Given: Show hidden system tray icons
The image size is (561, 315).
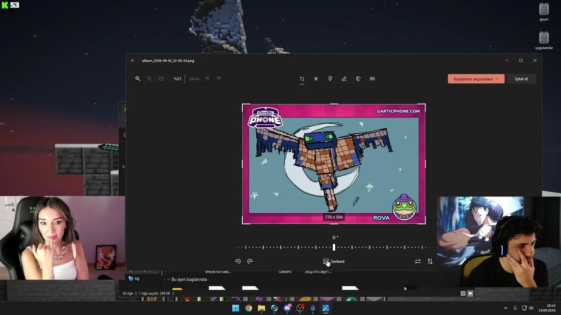Looking at the screenshot, I should tap(505, 308).
